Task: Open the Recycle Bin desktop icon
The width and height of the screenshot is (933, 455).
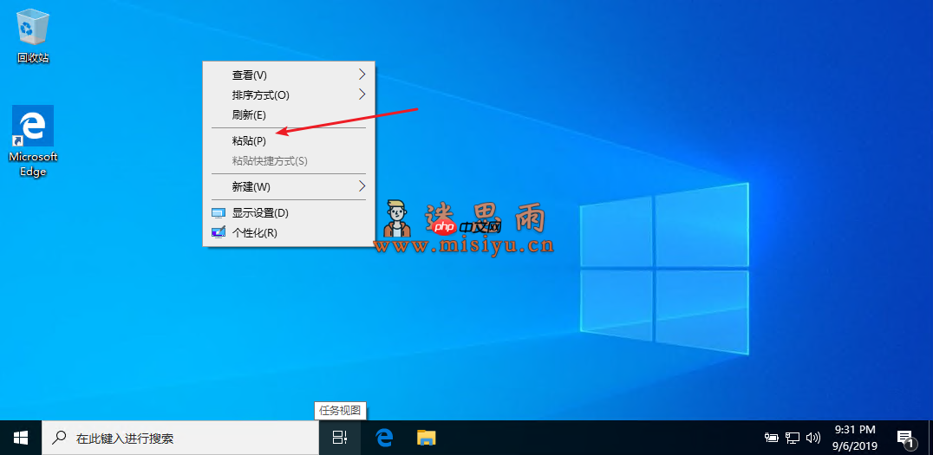Action: click(x=33, y=36)
